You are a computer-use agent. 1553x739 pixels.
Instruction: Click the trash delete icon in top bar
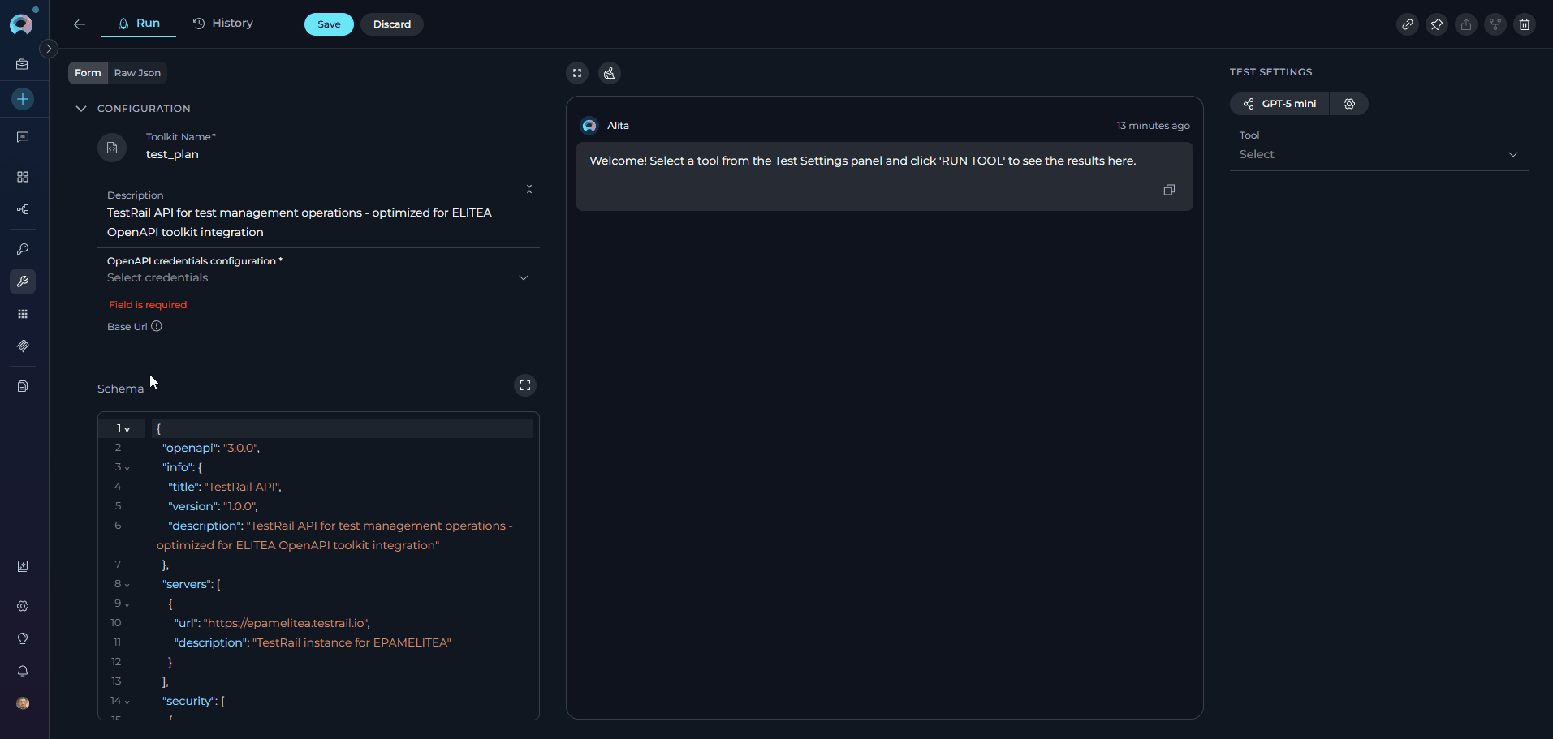pos(1524,24)
